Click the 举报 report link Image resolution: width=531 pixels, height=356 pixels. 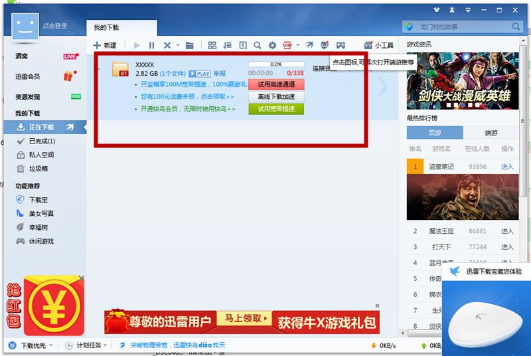coord(220,74)
